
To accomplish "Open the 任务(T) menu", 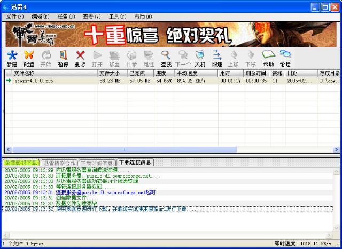I will [66, 17].
